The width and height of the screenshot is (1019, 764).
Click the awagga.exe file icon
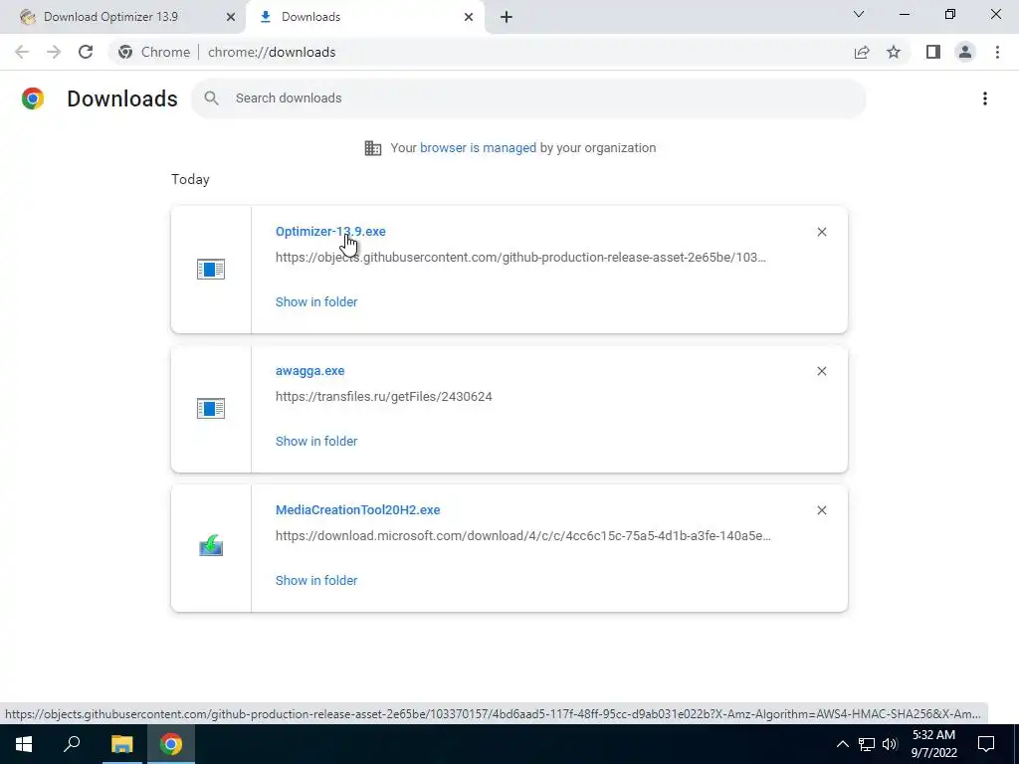[211, 409]
